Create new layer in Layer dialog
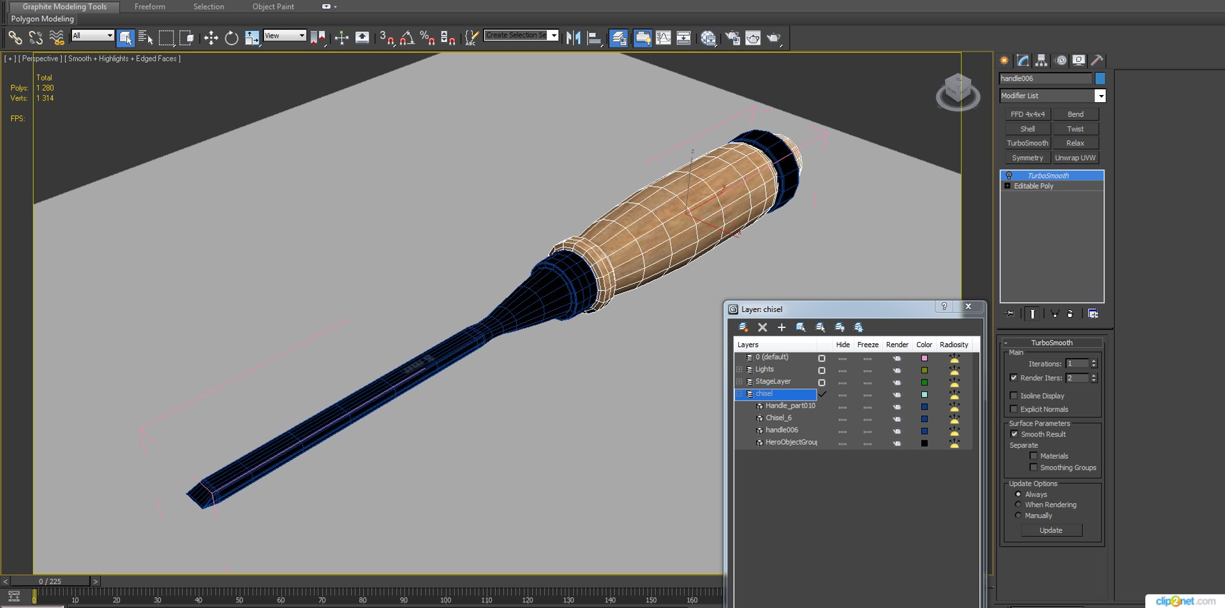 [x=743, y=327]
